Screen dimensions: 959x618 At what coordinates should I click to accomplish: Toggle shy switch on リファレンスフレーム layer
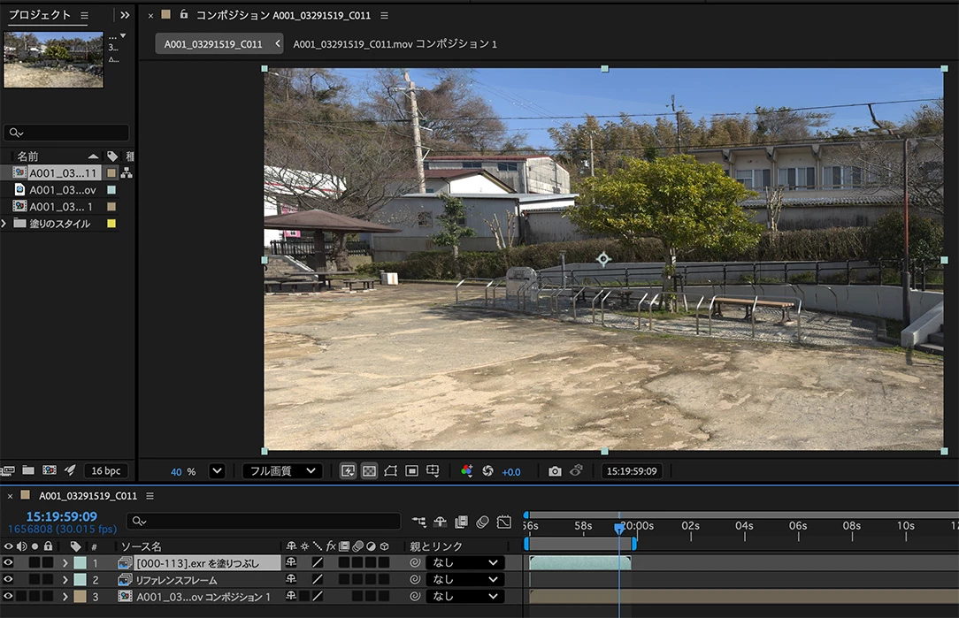coord(291,579)
